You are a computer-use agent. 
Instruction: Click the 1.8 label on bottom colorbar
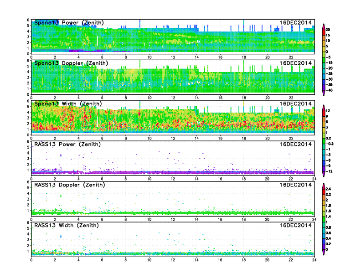tap(328, 205)
